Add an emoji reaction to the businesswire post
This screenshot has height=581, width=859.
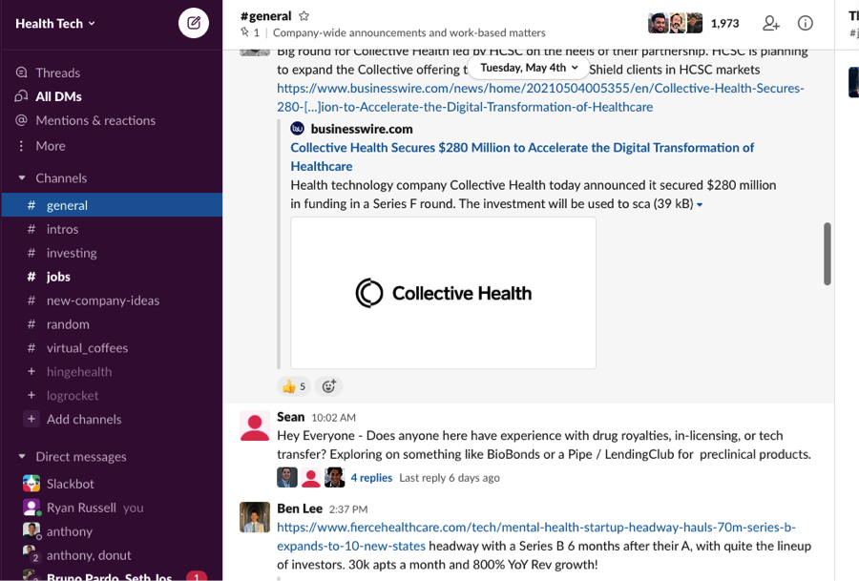click(x=328, y=385)
